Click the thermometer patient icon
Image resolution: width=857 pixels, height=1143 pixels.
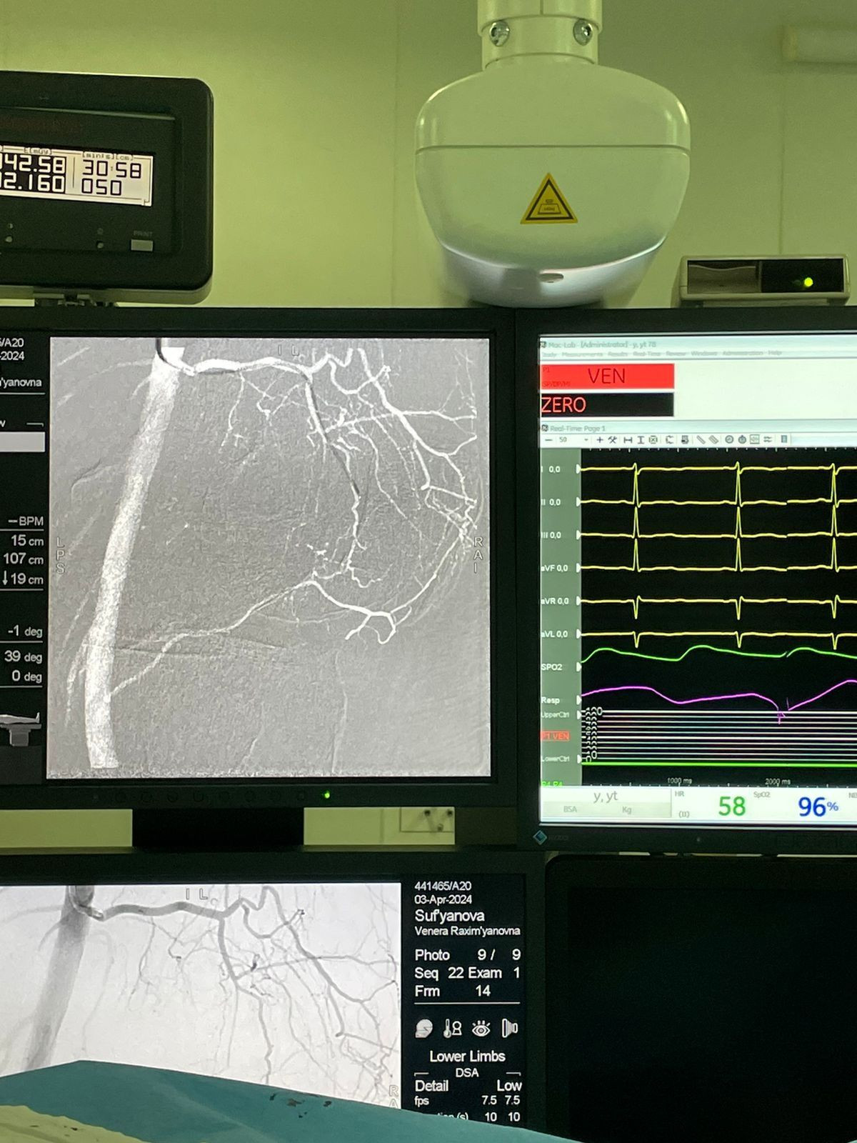(452, 1028)
